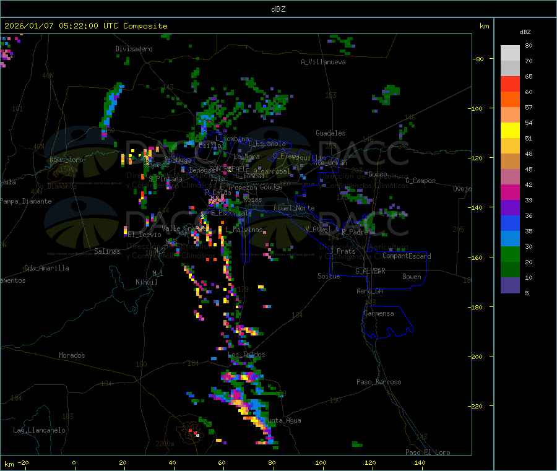
Task: Click the Salinas place label
Action: tap(107, 251)
